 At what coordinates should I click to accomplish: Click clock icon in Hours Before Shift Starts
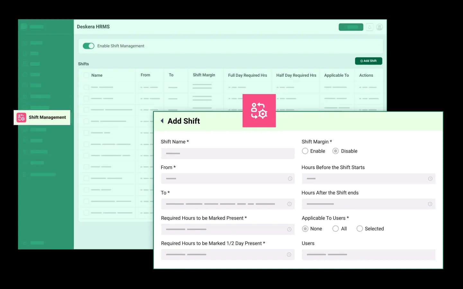pyautogui.click(x=430, y=179)
